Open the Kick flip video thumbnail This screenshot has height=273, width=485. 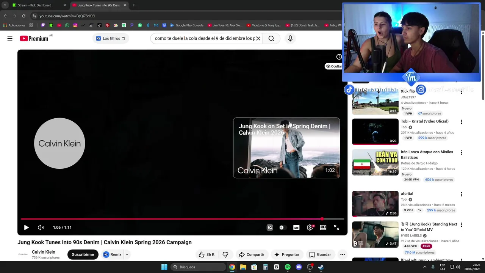tap(375, 101)
